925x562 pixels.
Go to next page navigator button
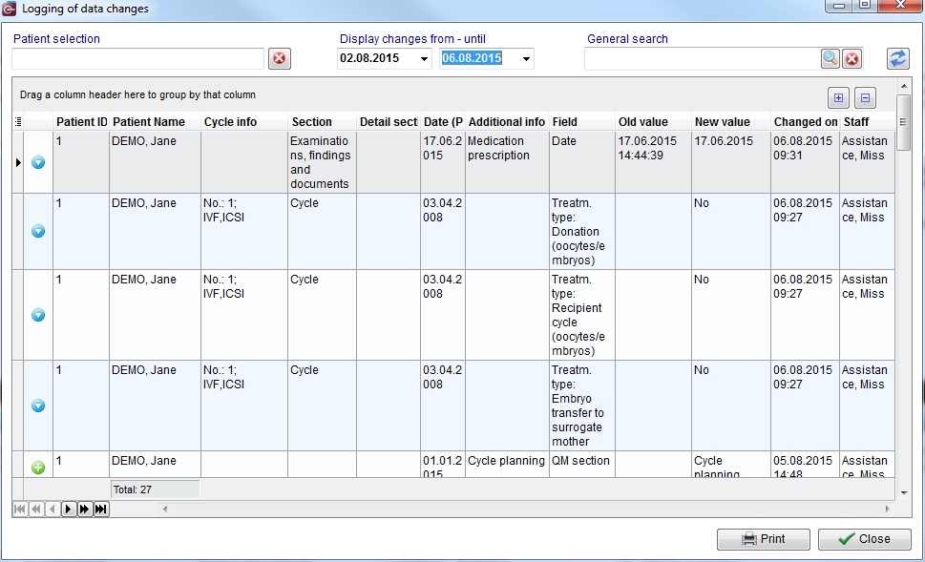[x=84, y=509]
